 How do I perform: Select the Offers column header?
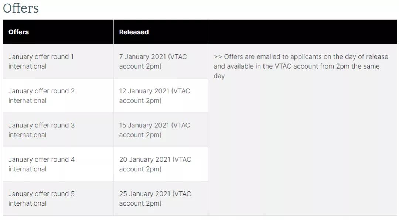click(x=58, y=32)
